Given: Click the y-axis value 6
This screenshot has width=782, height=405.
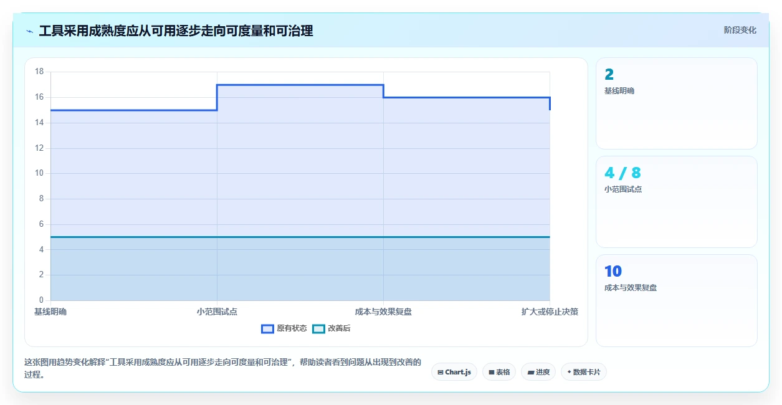Looking at the screenshot, I should tap(41, 224).
